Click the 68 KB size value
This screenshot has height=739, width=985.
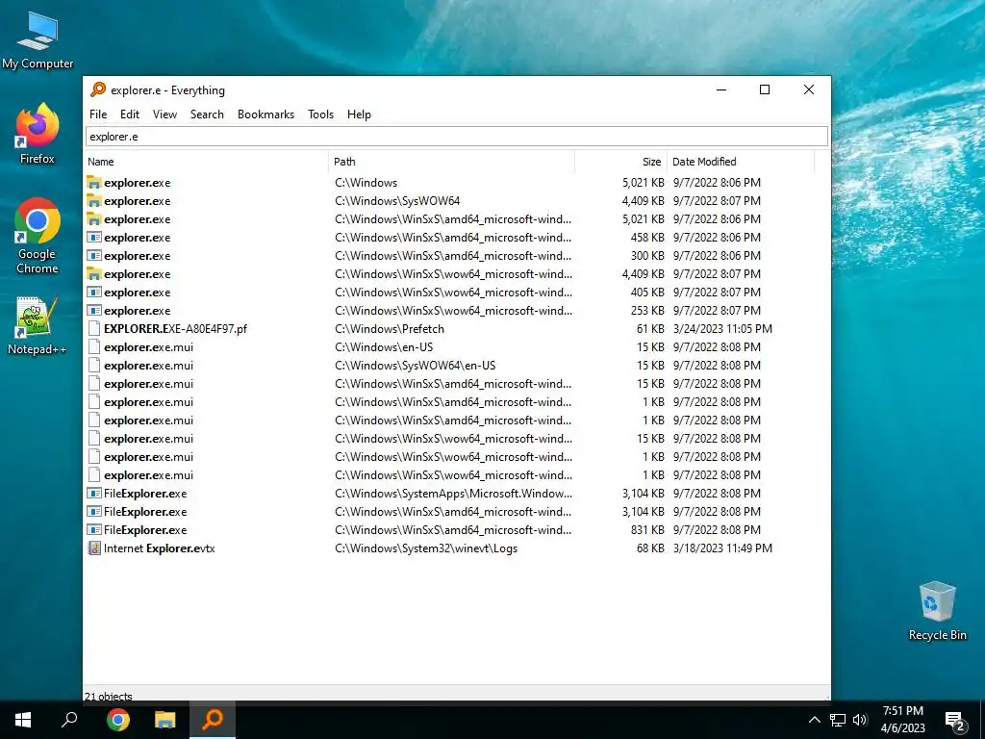click(650, 548)
